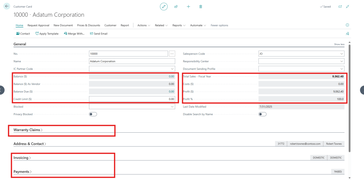Image resolution: width=364 pixels, height=180 pixels.
Task: Toggle the Privacy Blocked switch
Action: point(93,114)
